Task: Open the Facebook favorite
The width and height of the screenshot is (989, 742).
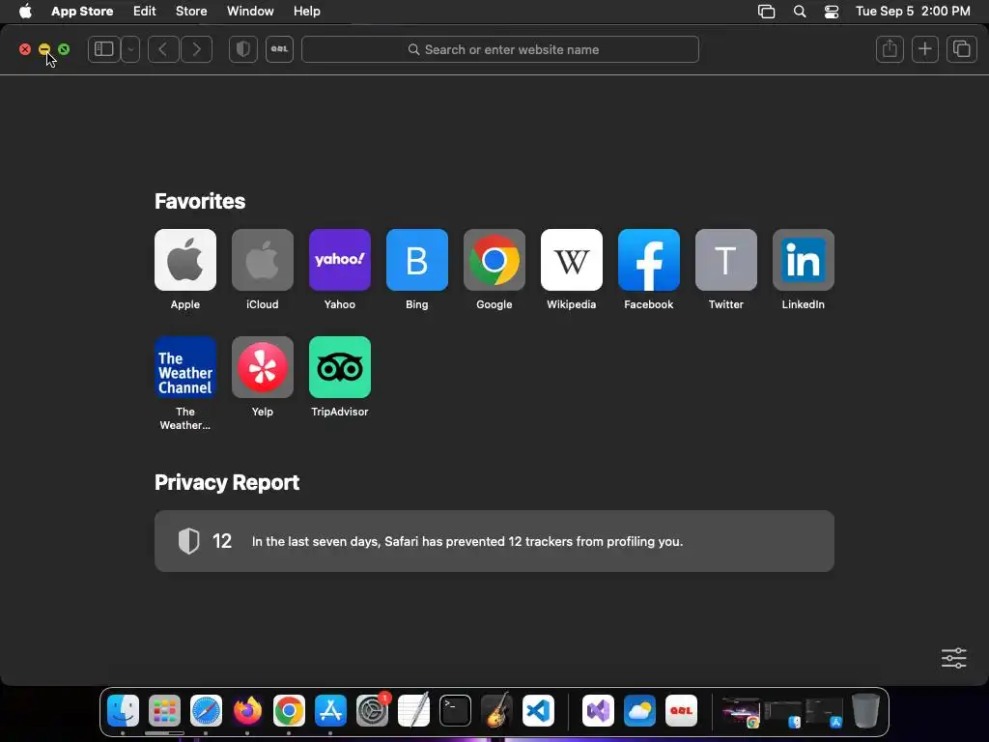Action: (x=649, y=260)
